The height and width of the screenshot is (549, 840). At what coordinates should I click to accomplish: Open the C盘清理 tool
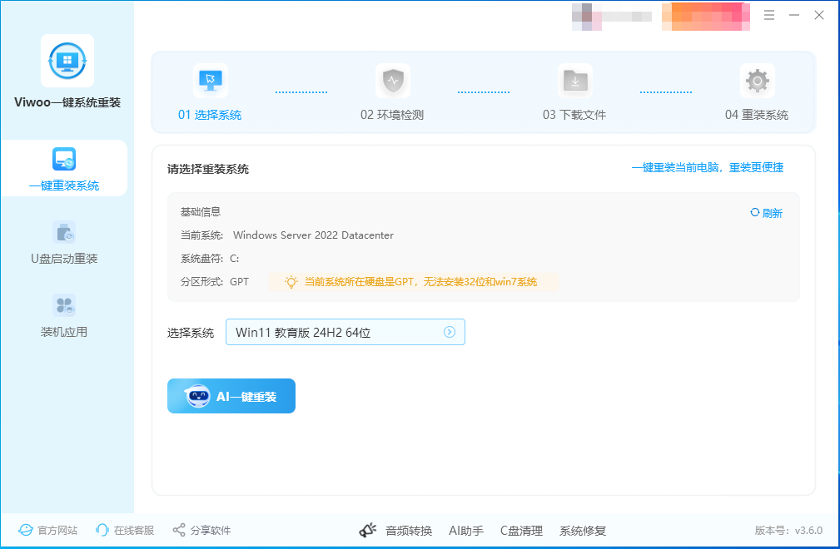pos(521,531)
